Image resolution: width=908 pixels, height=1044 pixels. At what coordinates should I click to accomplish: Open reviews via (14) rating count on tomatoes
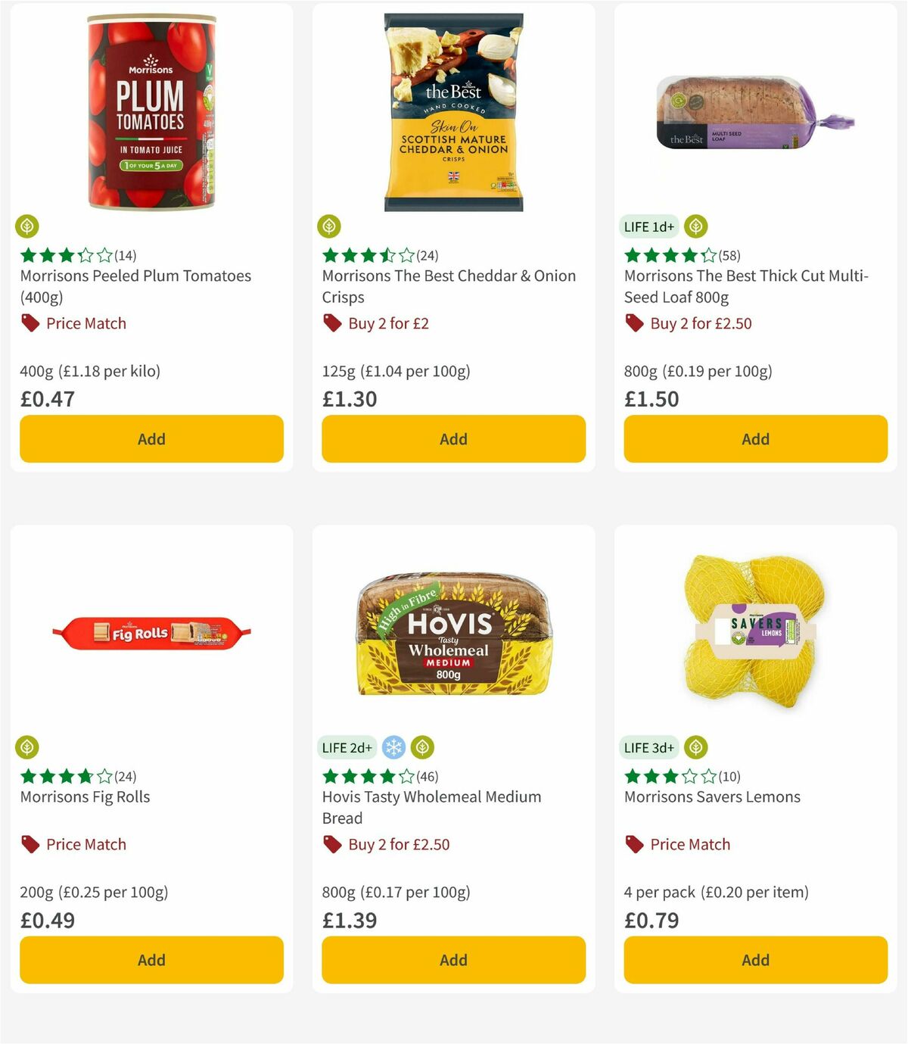pyautogui.click(x=126, y=255)
